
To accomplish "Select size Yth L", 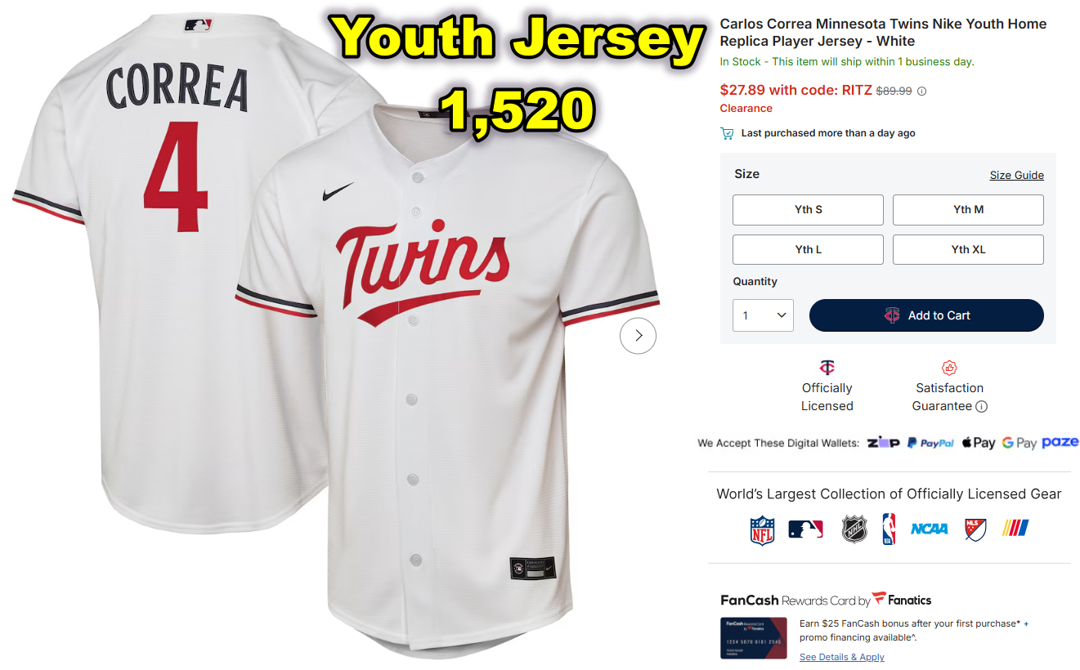I will [x=808, y=250].
